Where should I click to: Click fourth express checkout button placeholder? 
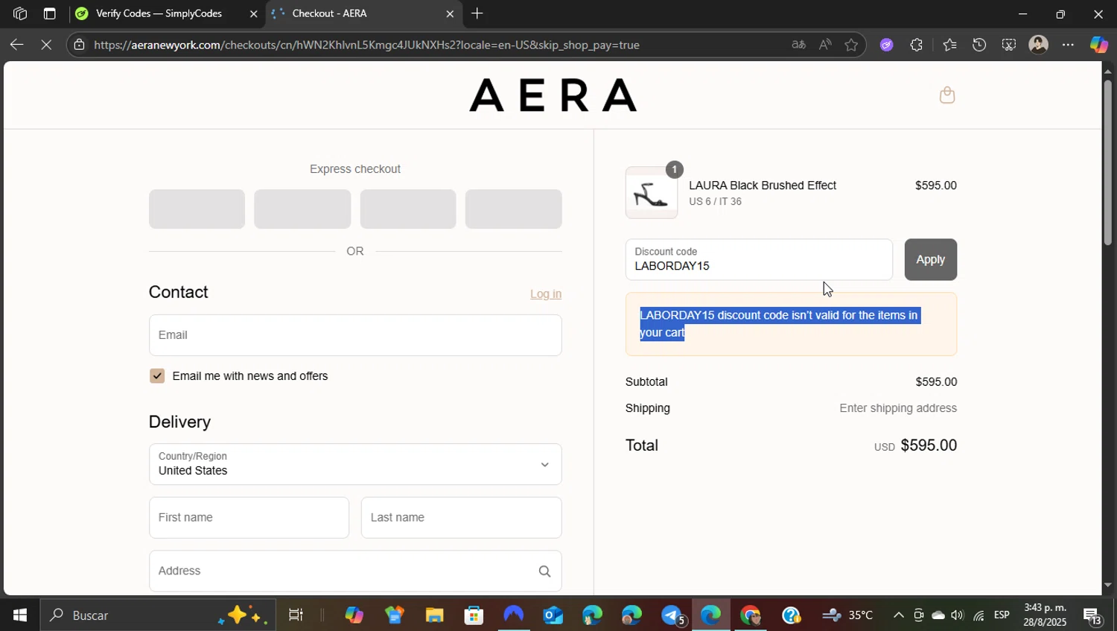pyautogui.click(x=513, y=209)
